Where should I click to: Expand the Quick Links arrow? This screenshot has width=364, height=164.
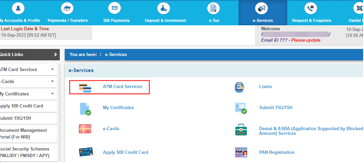tap(55, 54)
